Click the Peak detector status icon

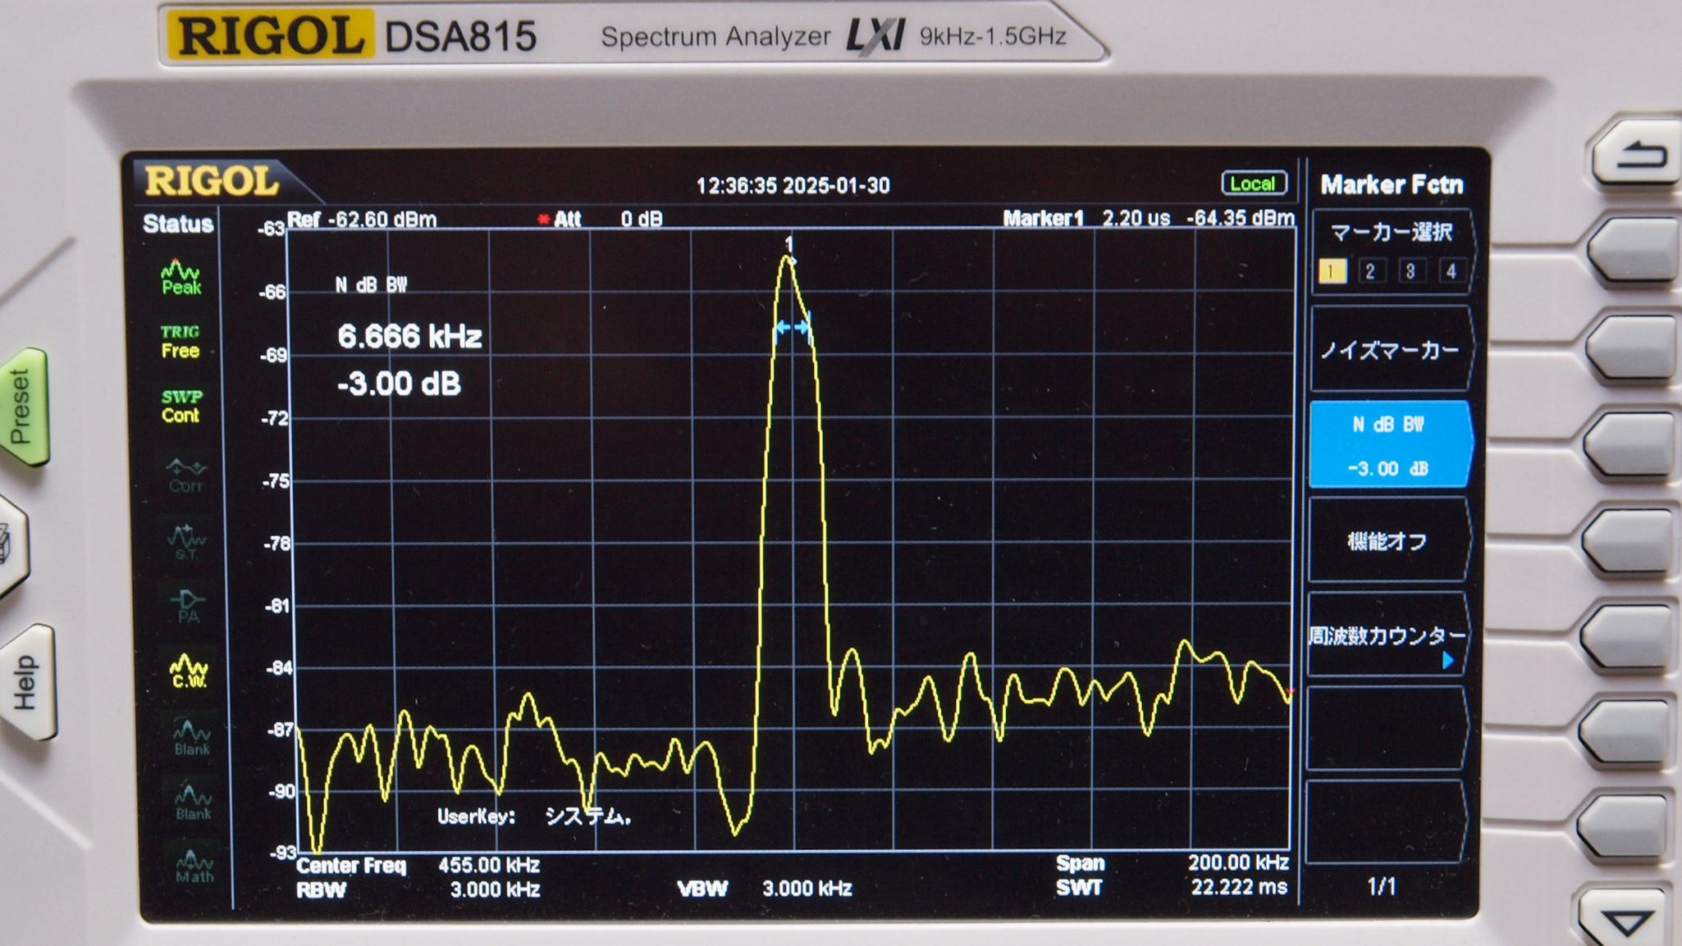(181, 278)
